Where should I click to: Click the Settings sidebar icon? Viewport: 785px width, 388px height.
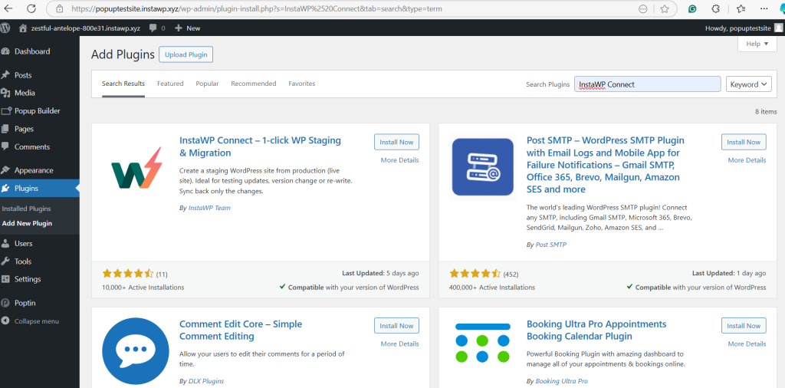pos(6,279)
